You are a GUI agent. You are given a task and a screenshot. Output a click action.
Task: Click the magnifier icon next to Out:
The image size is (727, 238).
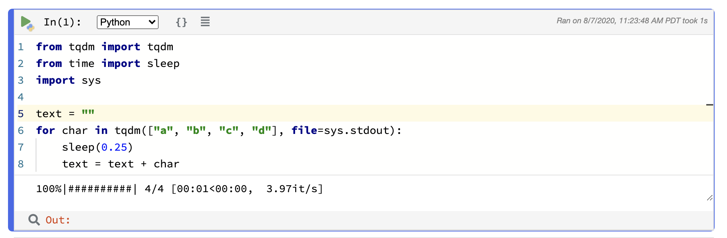(34, 220)
